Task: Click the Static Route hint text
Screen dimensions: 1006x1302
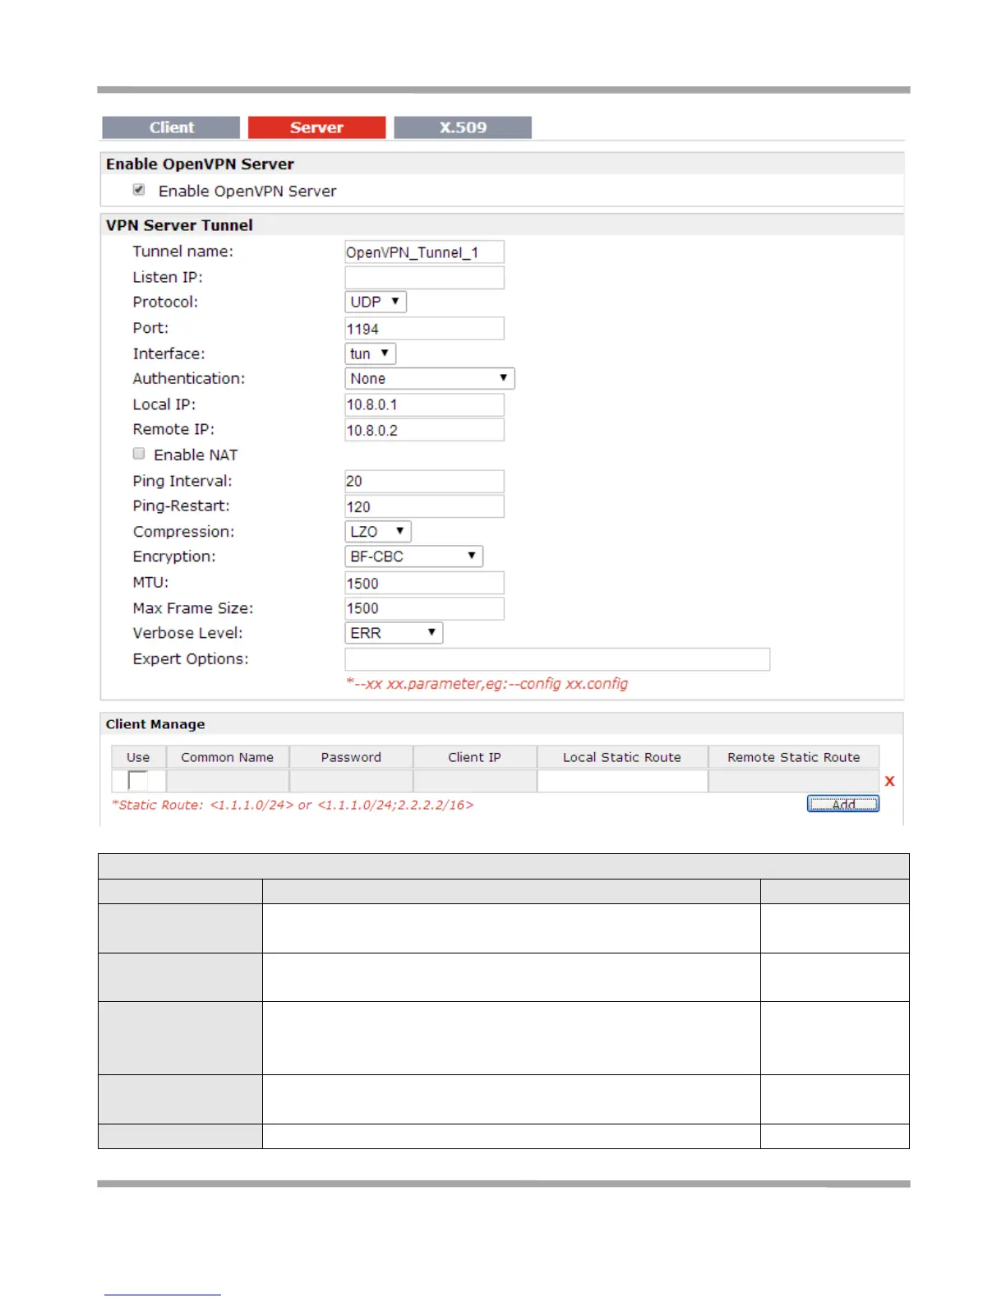Action: (293, 805)
